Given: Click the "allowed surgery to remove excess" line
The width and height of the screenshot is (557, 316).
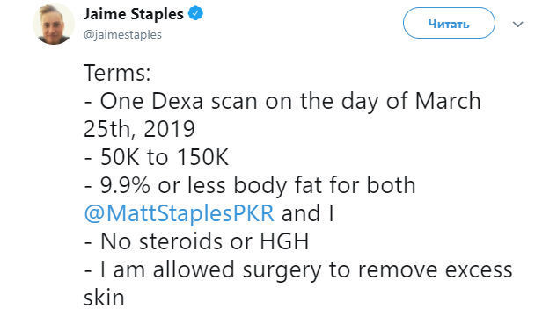Looking at the screenshot, I should [x=298, y=270].
